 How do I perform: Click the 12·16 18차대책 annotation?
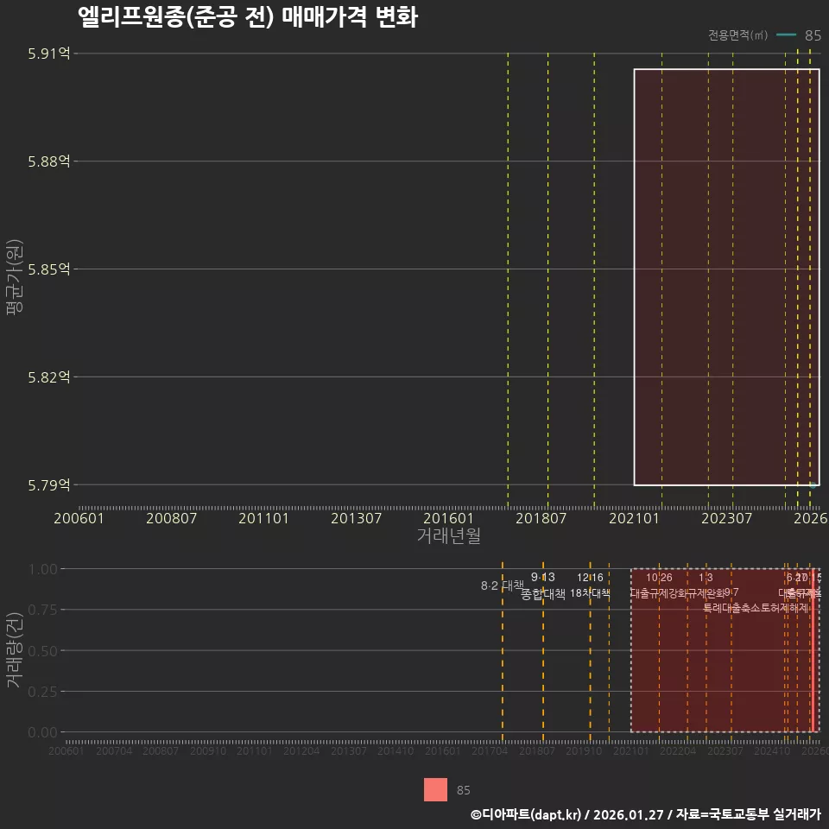tap(591, 585)
